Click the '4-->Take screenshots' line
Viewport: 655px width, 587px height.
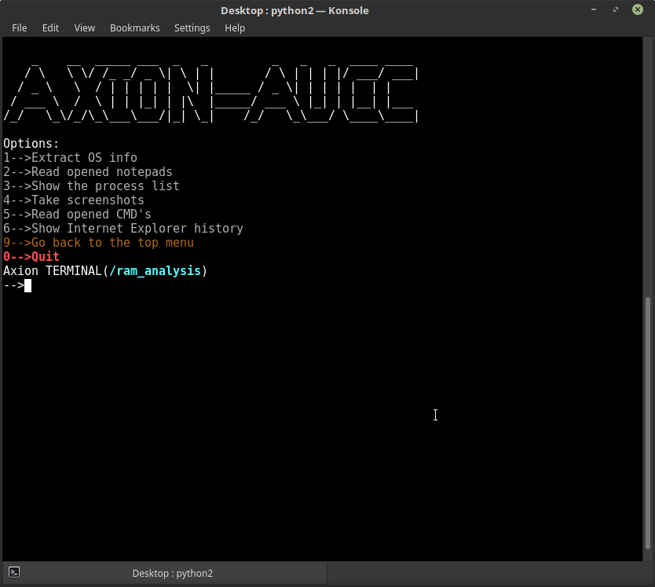tap(74, 200)
